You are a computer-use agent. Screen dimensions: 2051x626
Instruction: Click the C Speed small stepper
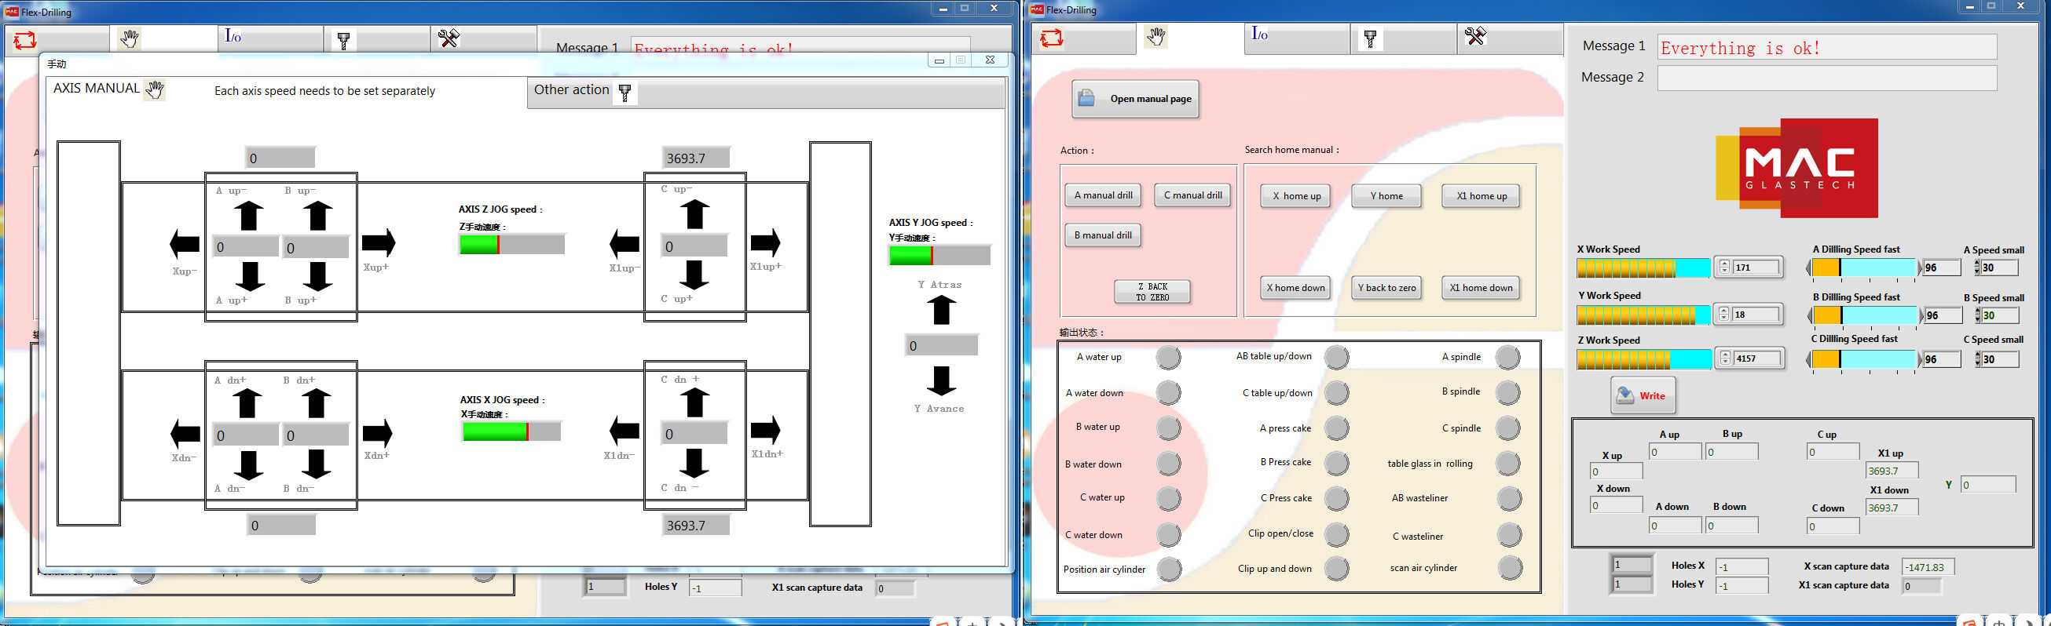pos(1978,359)
